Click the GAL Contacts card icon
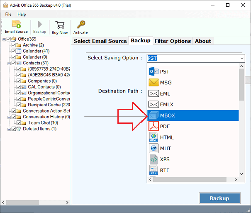 click(24, 87)
